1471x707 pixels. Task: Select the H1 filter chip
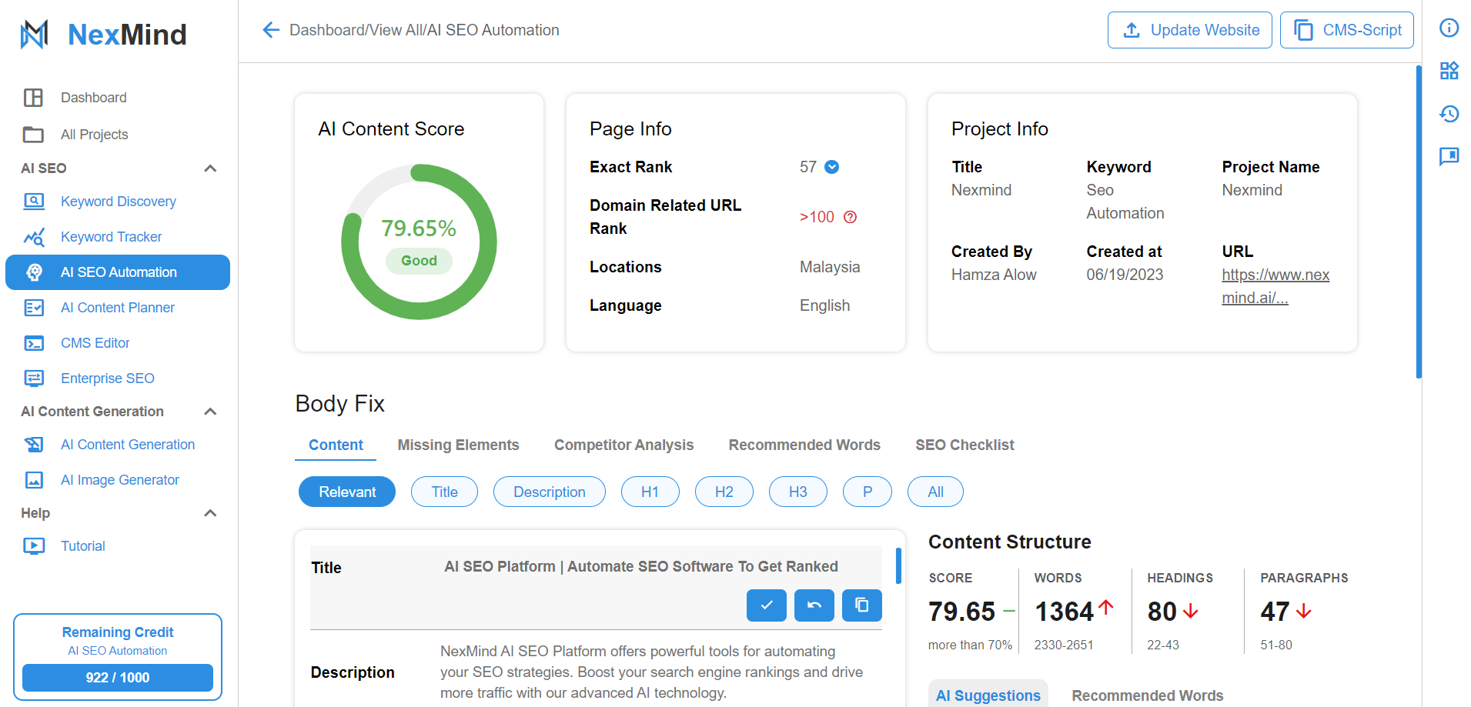click(x=650, y=492)
